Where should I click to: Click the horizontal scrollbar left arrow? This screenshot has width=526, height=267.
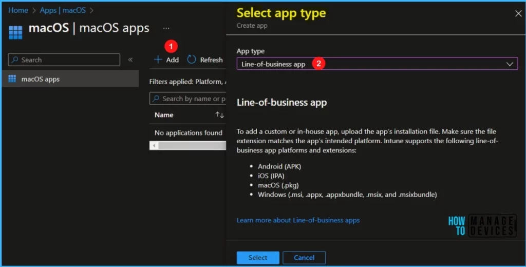coord(154,146)
